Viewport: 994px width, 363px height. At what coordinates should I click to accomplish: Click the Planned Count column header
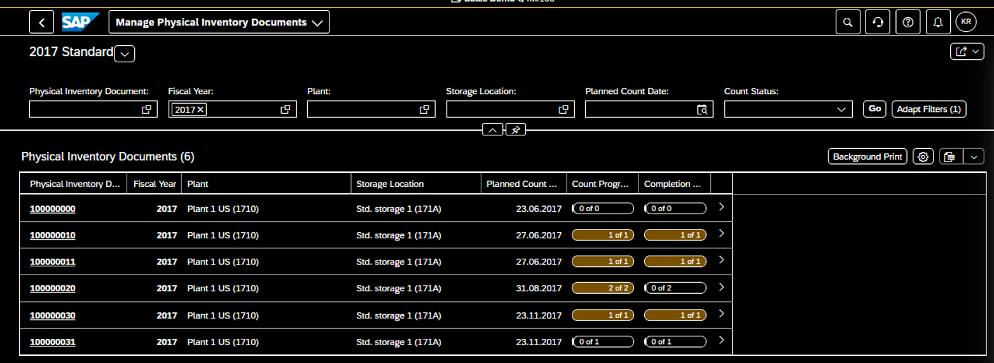(524, 184)
